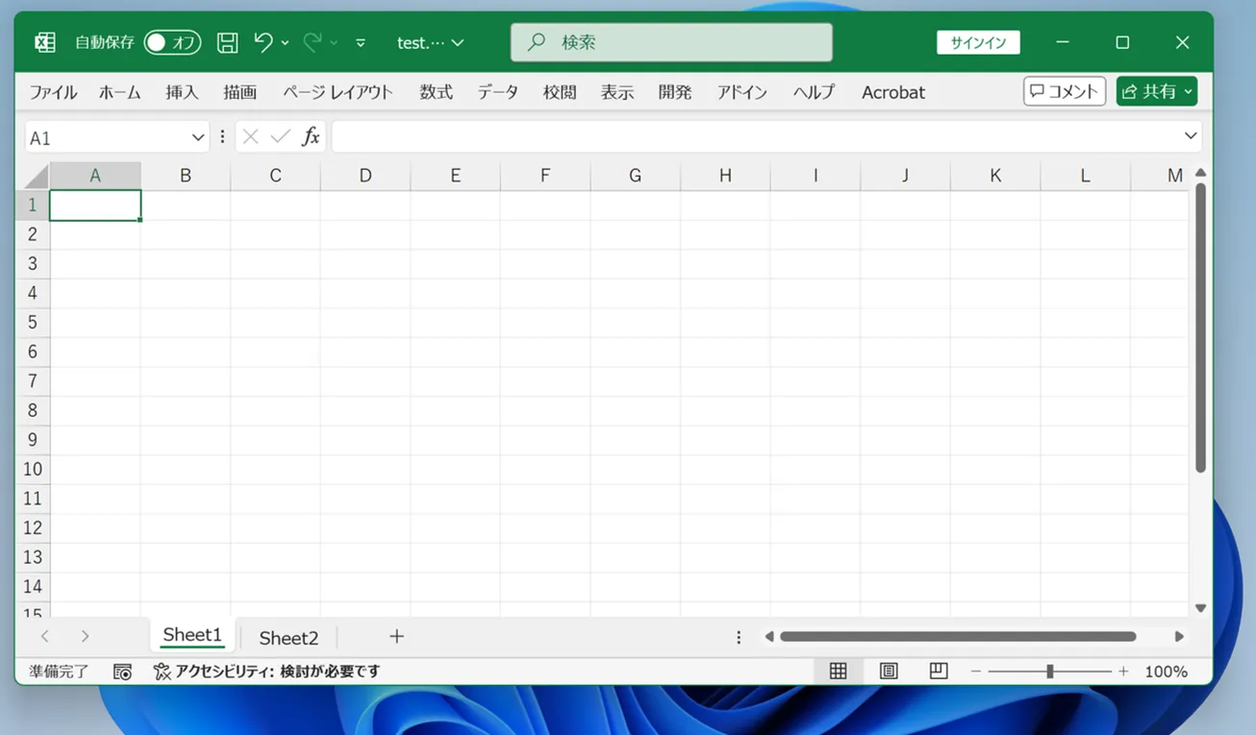
Task: Toggle the AutoSave switch
Action: 171,42
